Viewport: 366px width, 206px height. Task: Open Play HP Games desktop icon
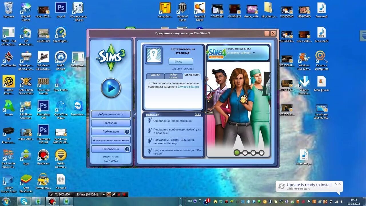(26, 11)
